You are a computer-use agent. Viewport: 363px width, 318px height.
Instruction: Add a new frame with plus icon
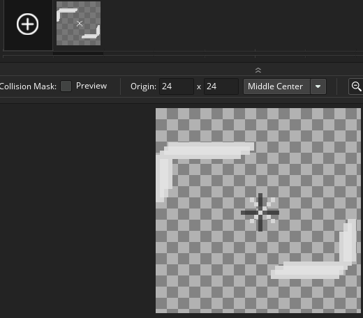[x=27, y=24]
